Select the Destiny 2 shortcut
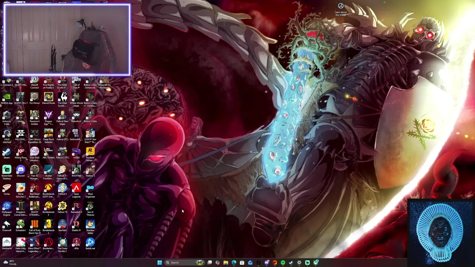The width and height of the screenshot is (475, 267). (x=90, y=171)
